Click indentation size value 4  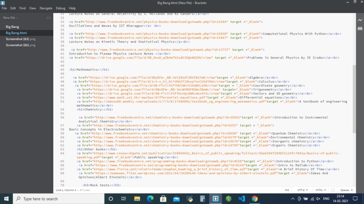(352, 190)
